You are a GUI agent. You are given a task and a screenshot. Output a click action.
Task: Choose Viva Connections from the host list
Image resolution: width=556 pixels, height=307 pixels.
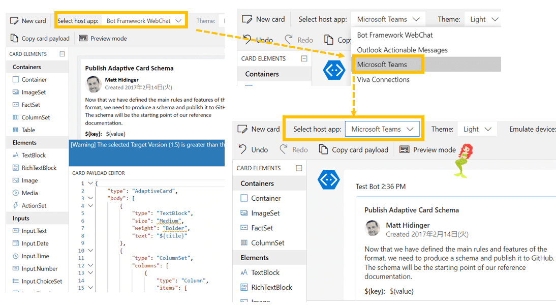coord(383,79)
